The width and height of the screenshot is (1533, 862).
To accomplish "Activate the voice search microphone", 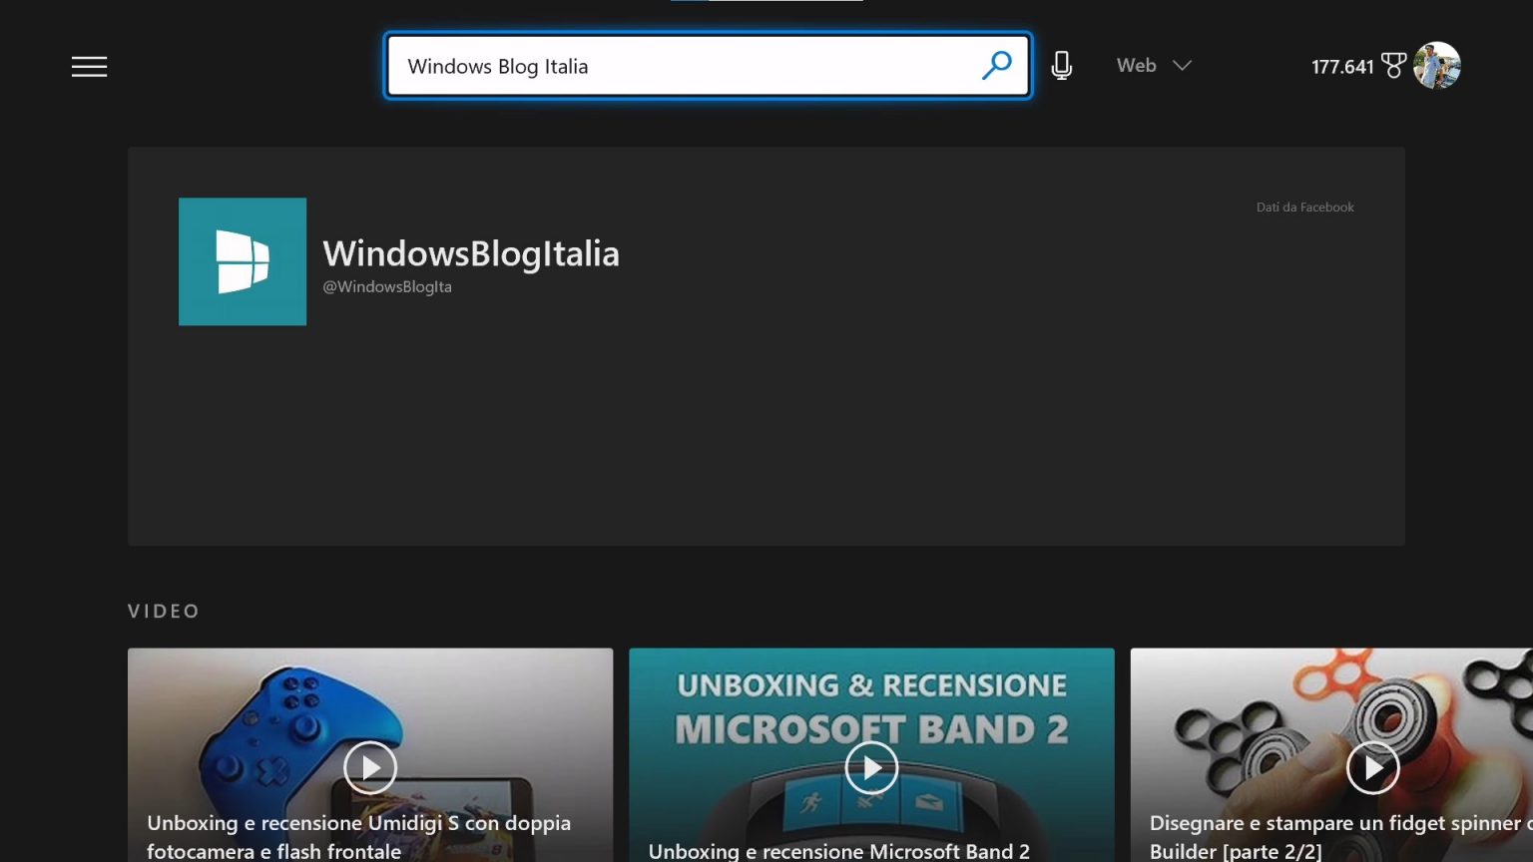I will 1061,64.
